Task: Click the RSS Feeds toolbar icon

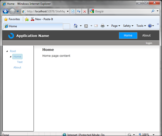Action: 86,26
